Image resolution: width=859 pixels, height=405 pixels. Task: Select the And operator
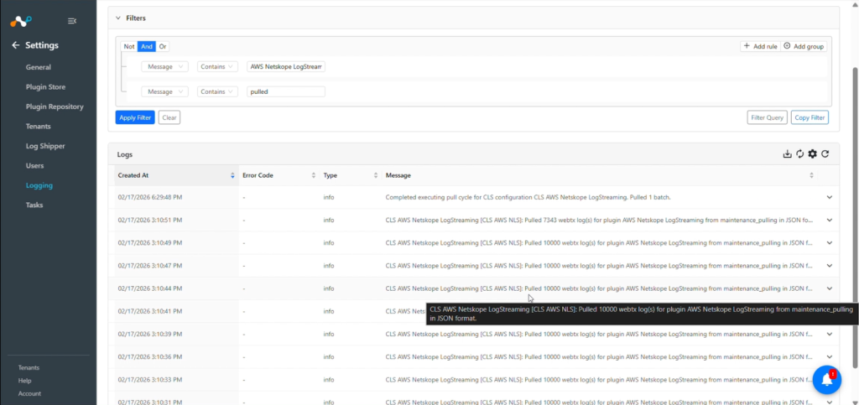coord(146,46)
